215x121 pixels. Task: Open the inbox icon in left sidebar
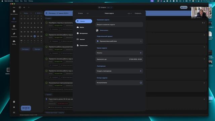tap(14, 11)
